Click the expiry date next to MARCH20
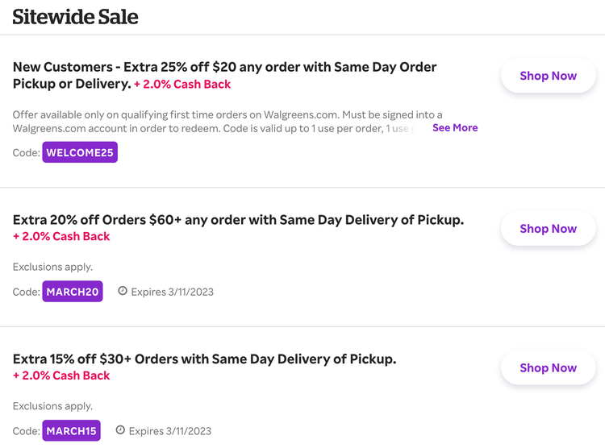Viewport: 605px width, 448px height. pyautogui.click(x=172, y=292)
